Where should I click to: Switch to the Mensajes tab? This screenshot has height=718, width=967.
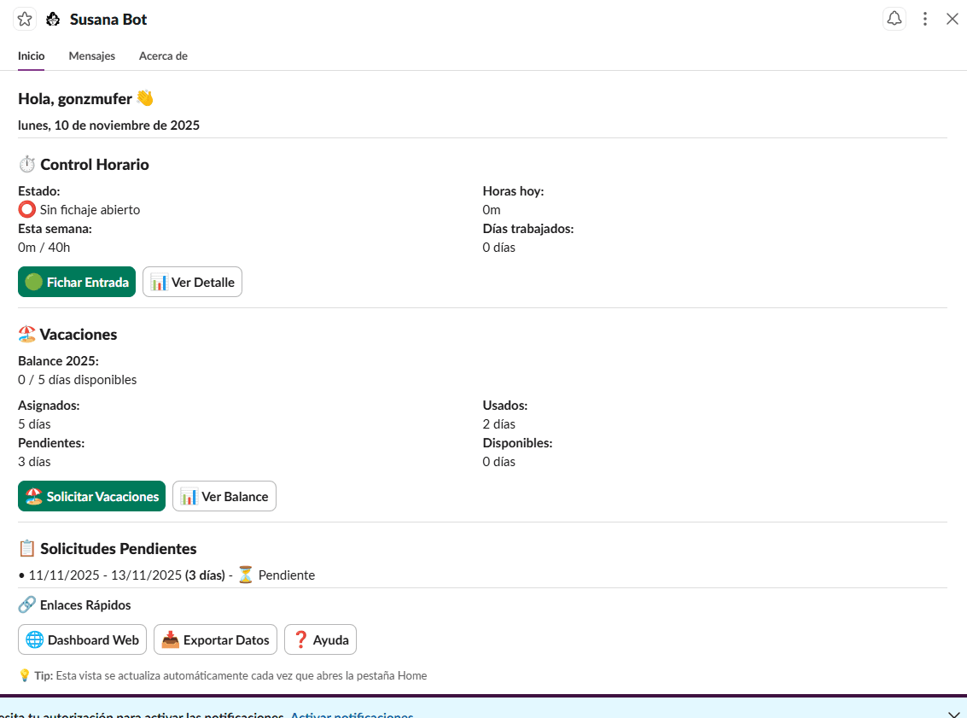pos(91,55)
